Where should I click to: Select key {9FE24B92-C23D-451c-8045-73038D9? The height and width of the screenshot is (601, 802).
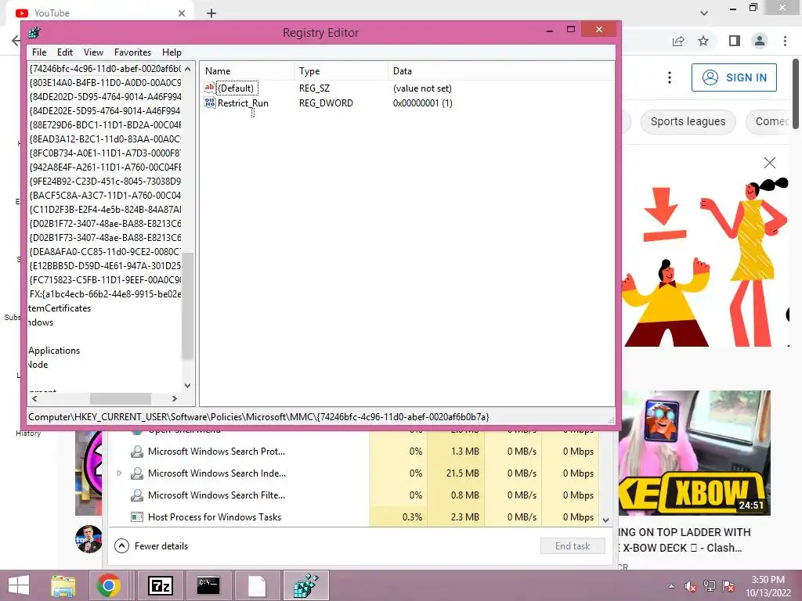click(105, 182)
